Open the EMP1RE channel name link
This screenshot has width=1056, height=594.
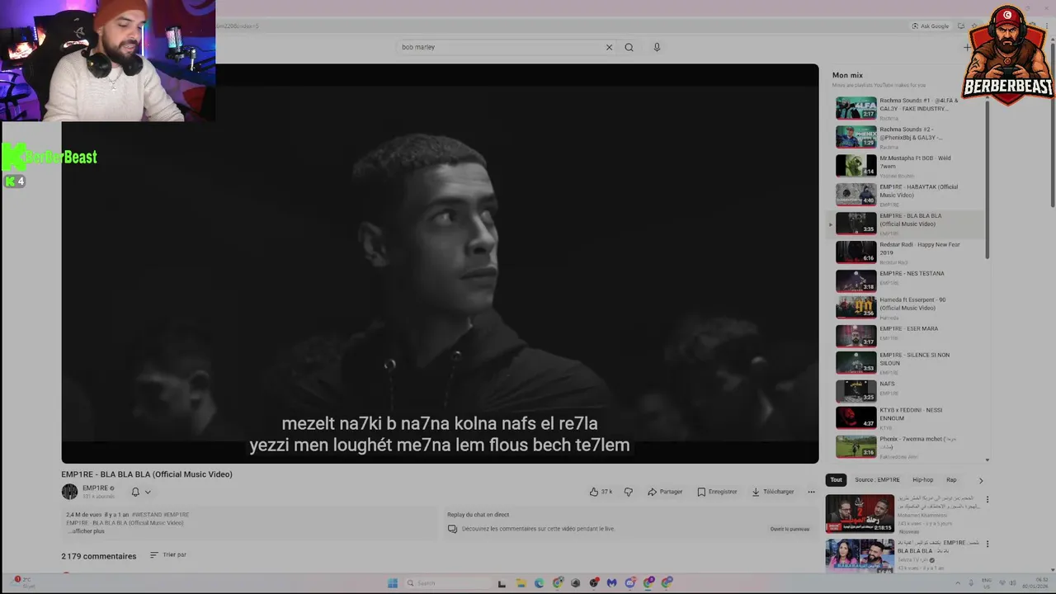click(x=96, y=488)
